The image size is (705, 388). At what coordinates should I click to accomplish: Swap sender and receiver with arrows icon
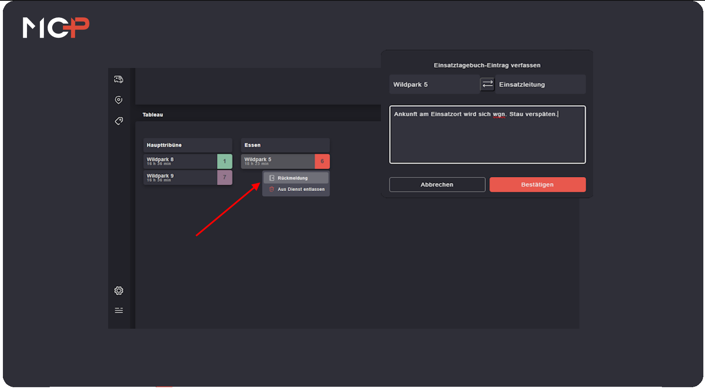(487, 85)
